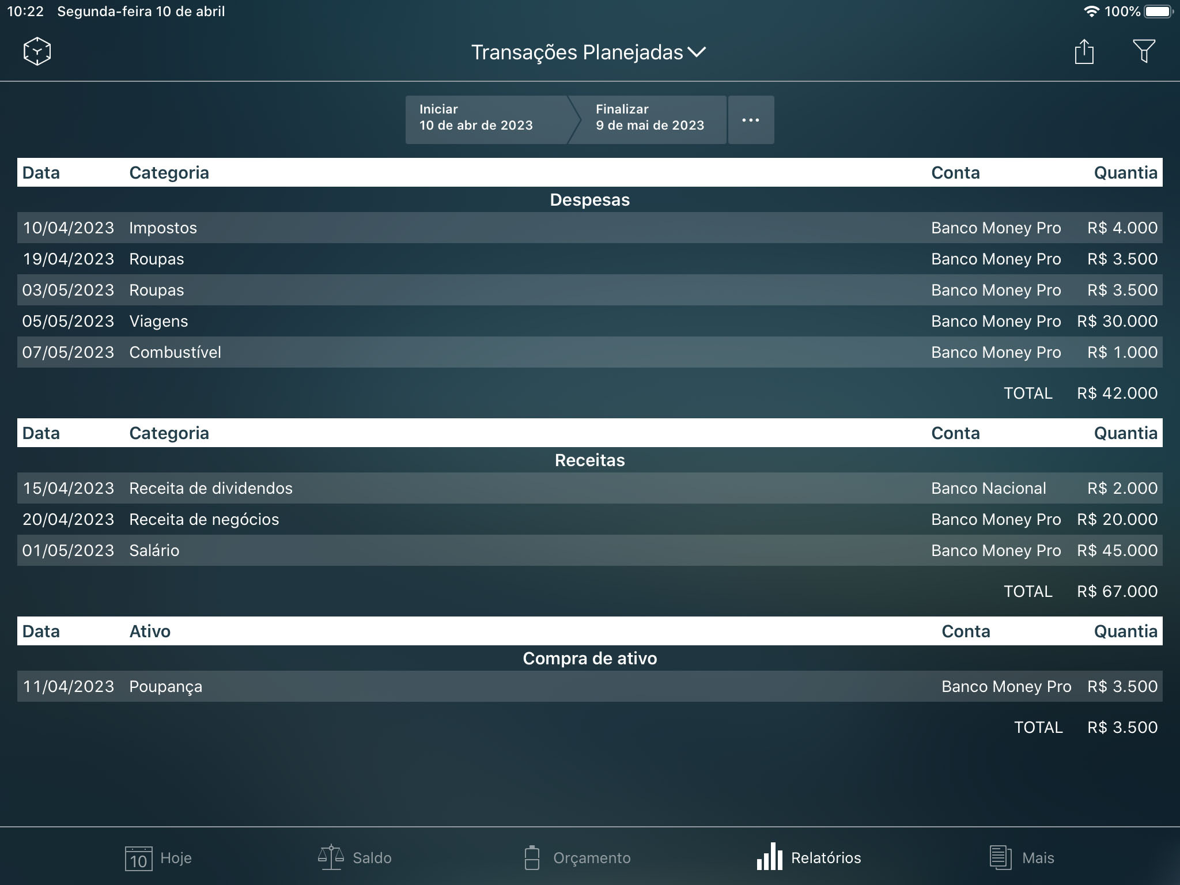Select the Viagens R$ 30.000 row
This screenshot has height=885, width=1180.
click(590, 321)
